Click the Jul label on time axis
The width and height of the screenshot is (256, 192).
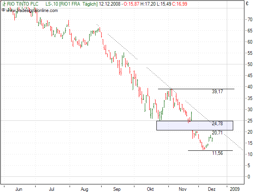click(x=52, y=189)
